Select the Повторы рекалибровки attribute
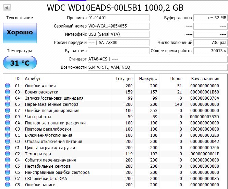The width and height of the screenshot is (228, 189). [112, 129]
